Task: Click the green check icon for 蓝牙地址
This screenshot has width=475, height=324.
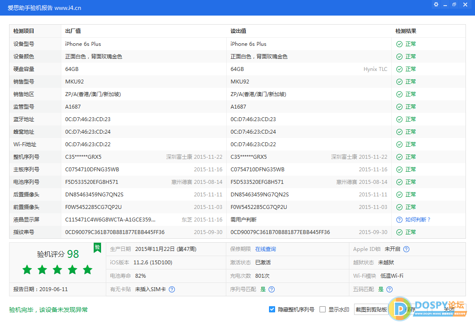Action: (399, 119)
